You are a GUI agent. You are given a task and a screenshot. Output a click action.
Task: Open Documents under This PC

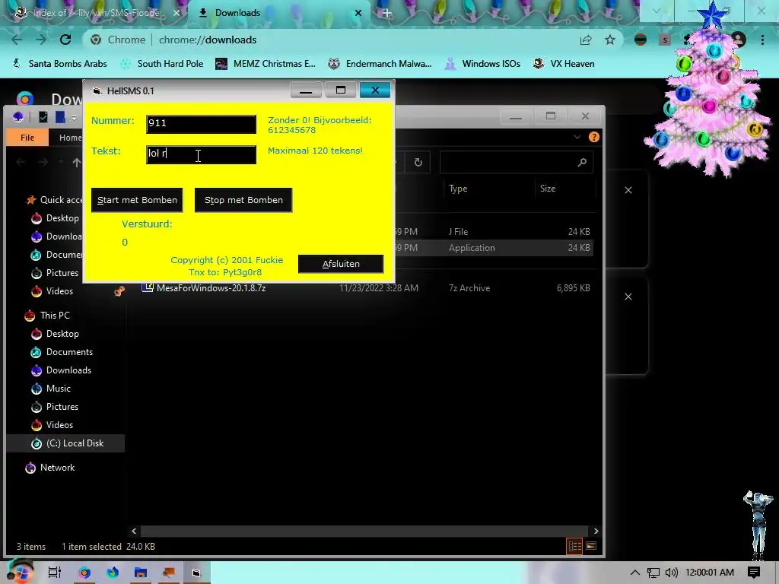tap(69, 352)
